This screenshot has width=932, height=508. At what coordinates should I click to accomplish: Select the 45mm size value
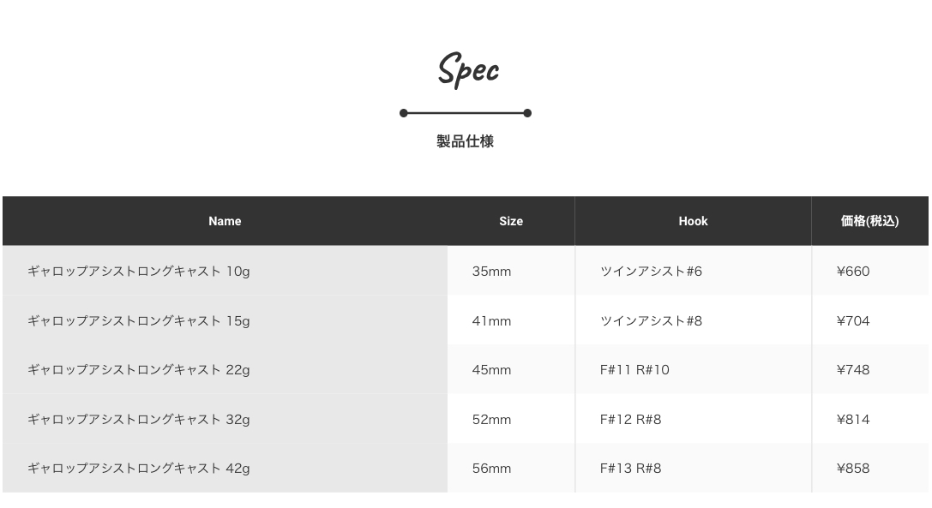tap(491, 370)
